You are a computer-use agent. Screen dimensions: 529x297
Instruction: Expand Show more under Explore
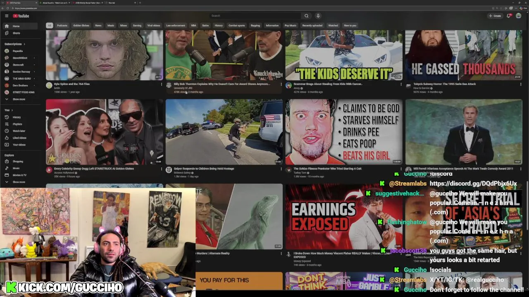[x=21, y=182]
